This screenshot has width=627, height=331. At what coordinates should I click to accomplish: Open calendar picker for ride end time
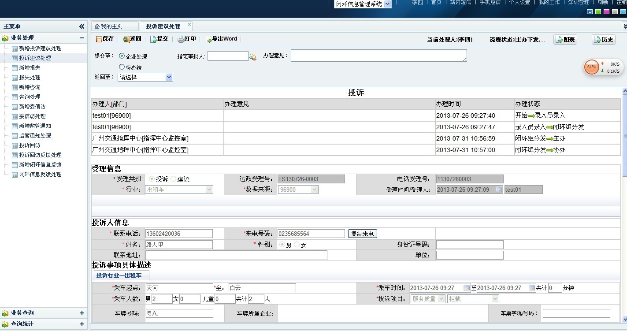click(x=532, y=288)
